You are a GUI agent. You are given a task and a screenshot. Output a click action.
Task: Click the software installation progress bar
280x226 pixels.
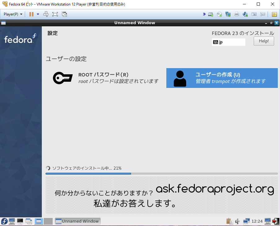pos(162,173)
